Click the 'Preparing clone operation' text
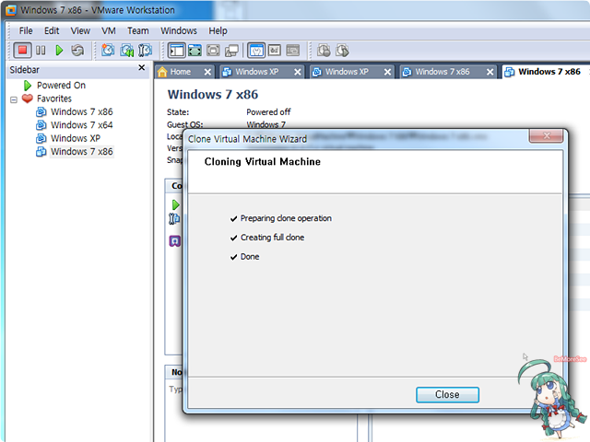 click(286, 218)
